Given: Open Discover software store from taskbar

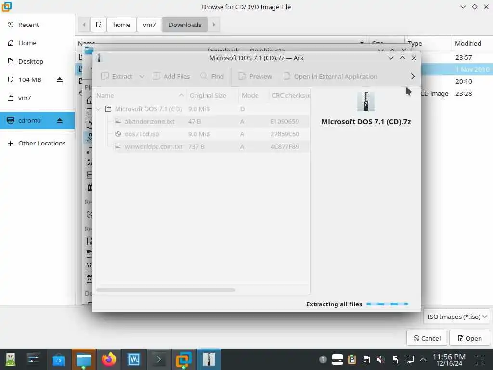Looking at the screenshot, I should pyautogui.click(x=58, y=359).
